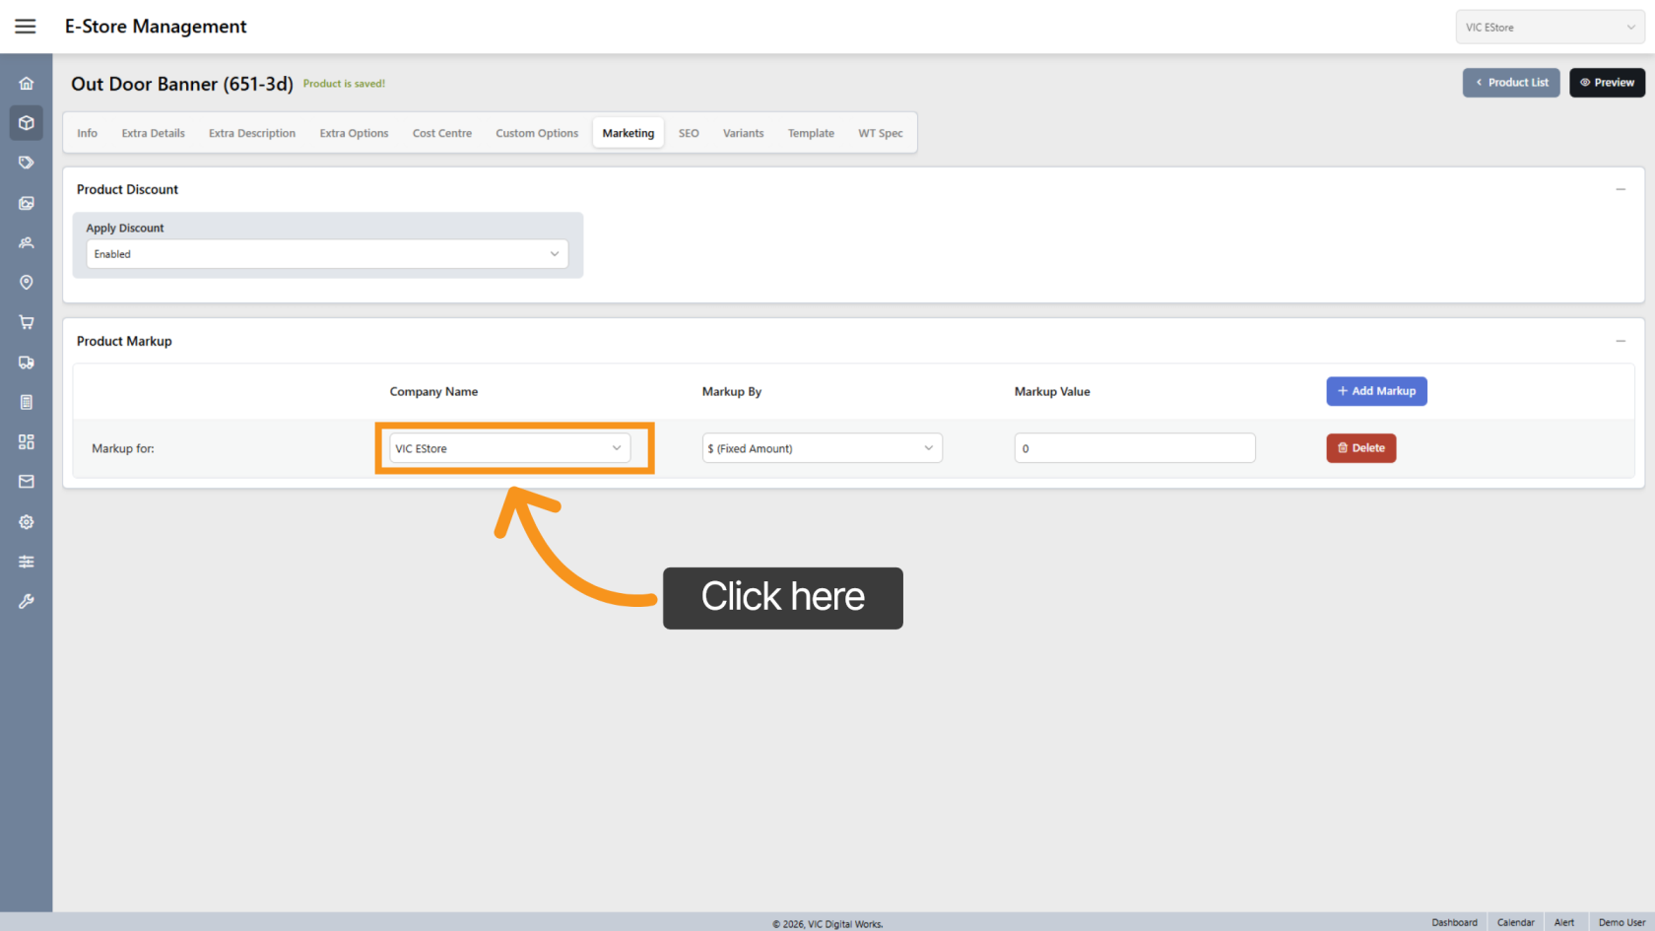Switch to the SEO tab
1655x931 pixels.
point(689,133)
